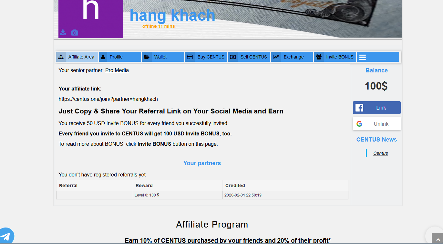Open the Invite BONUS tab

[x=335, y=57]
